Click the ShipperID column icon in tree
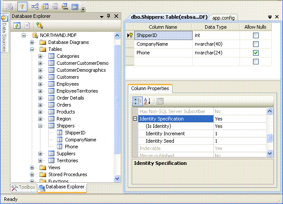Viewport: 283px width, 204px height. tap(60, 133)
